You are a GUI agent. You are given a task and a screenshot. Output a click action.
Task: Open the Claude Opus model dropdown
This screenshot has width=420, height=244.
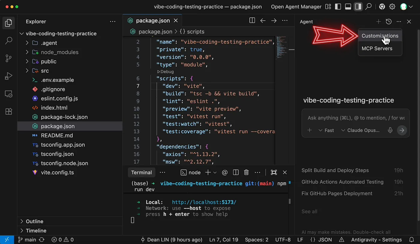pos(360,130)
